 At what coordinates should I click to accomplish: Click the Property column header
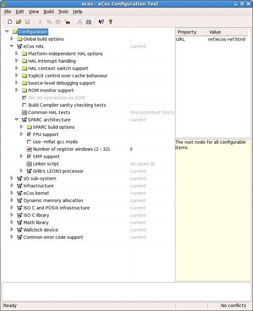pyautogui.click(x=191, y=32)
